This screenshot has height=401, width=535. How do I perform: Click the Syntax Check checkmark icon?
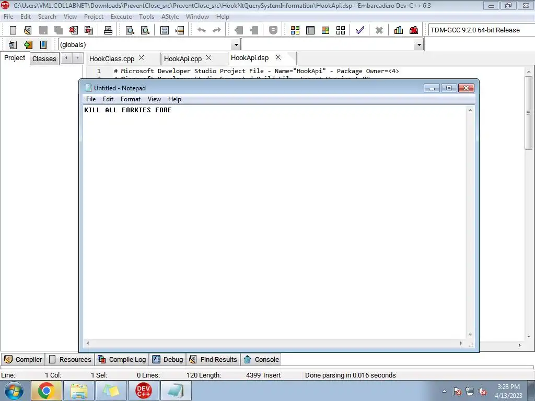coord(359,30)
